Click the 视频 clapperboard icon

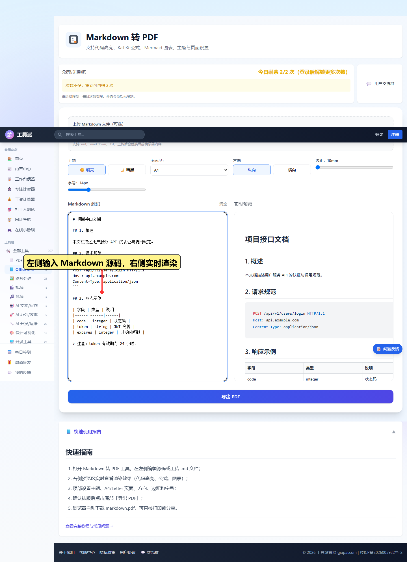(12, 288)
